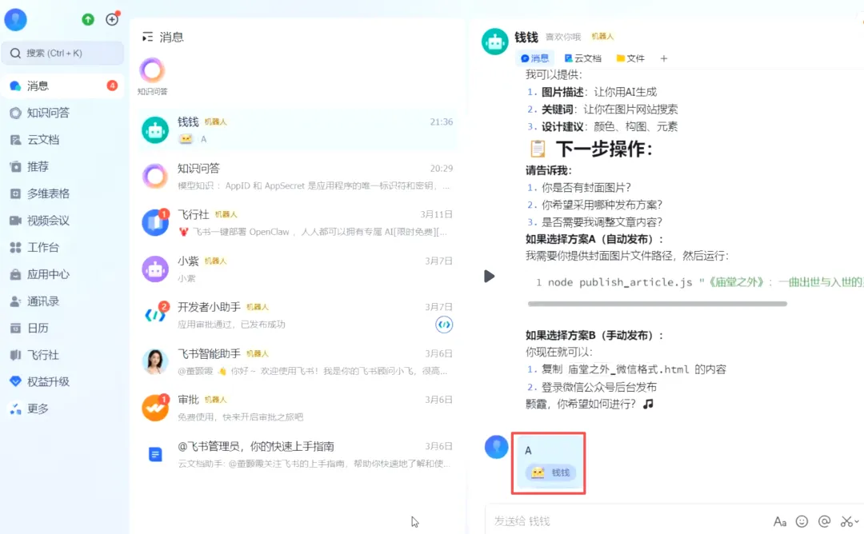Toggle the message list collapse icon beside 消息 title
Screen dimensions: 864x534
click(147, 37)
